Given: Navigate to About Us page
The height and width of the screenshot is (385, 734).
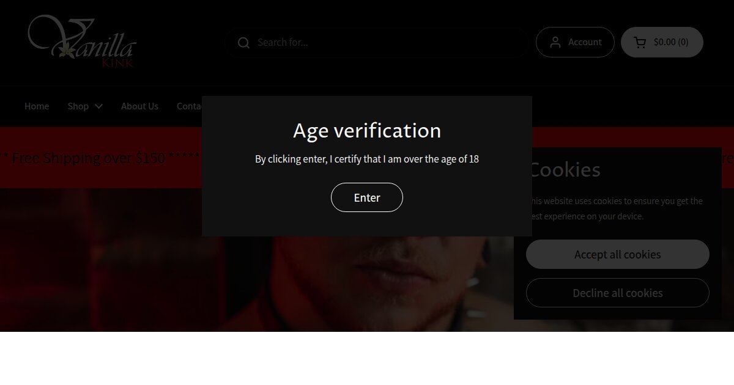Looking at the screenshot, I should point(139,106).
